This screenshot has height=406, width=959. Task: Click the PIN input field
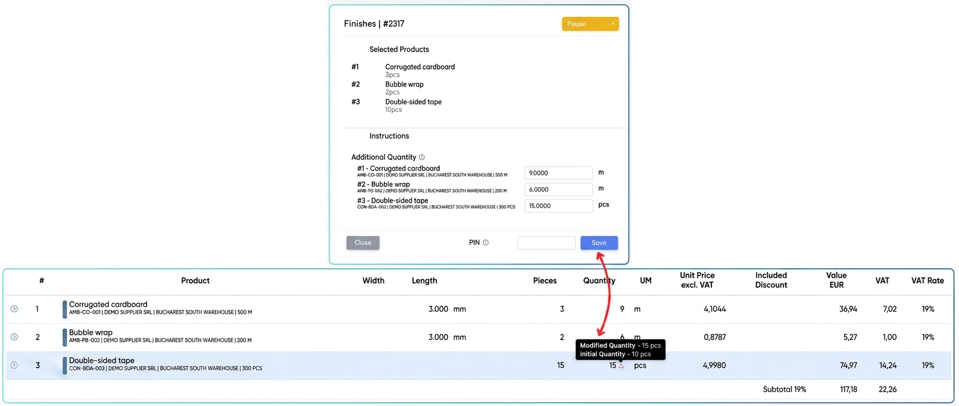[x=546, y=243]
